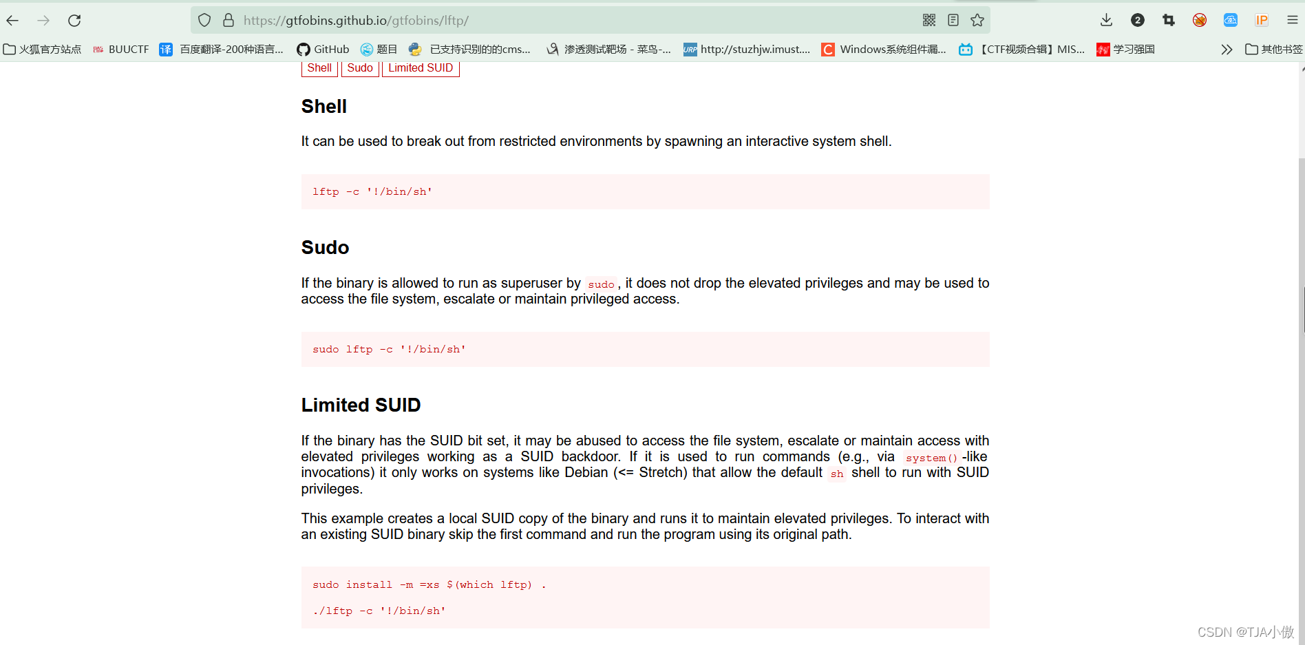Open the IP extension icon

pyautogui.click(x=1262, y=21)
